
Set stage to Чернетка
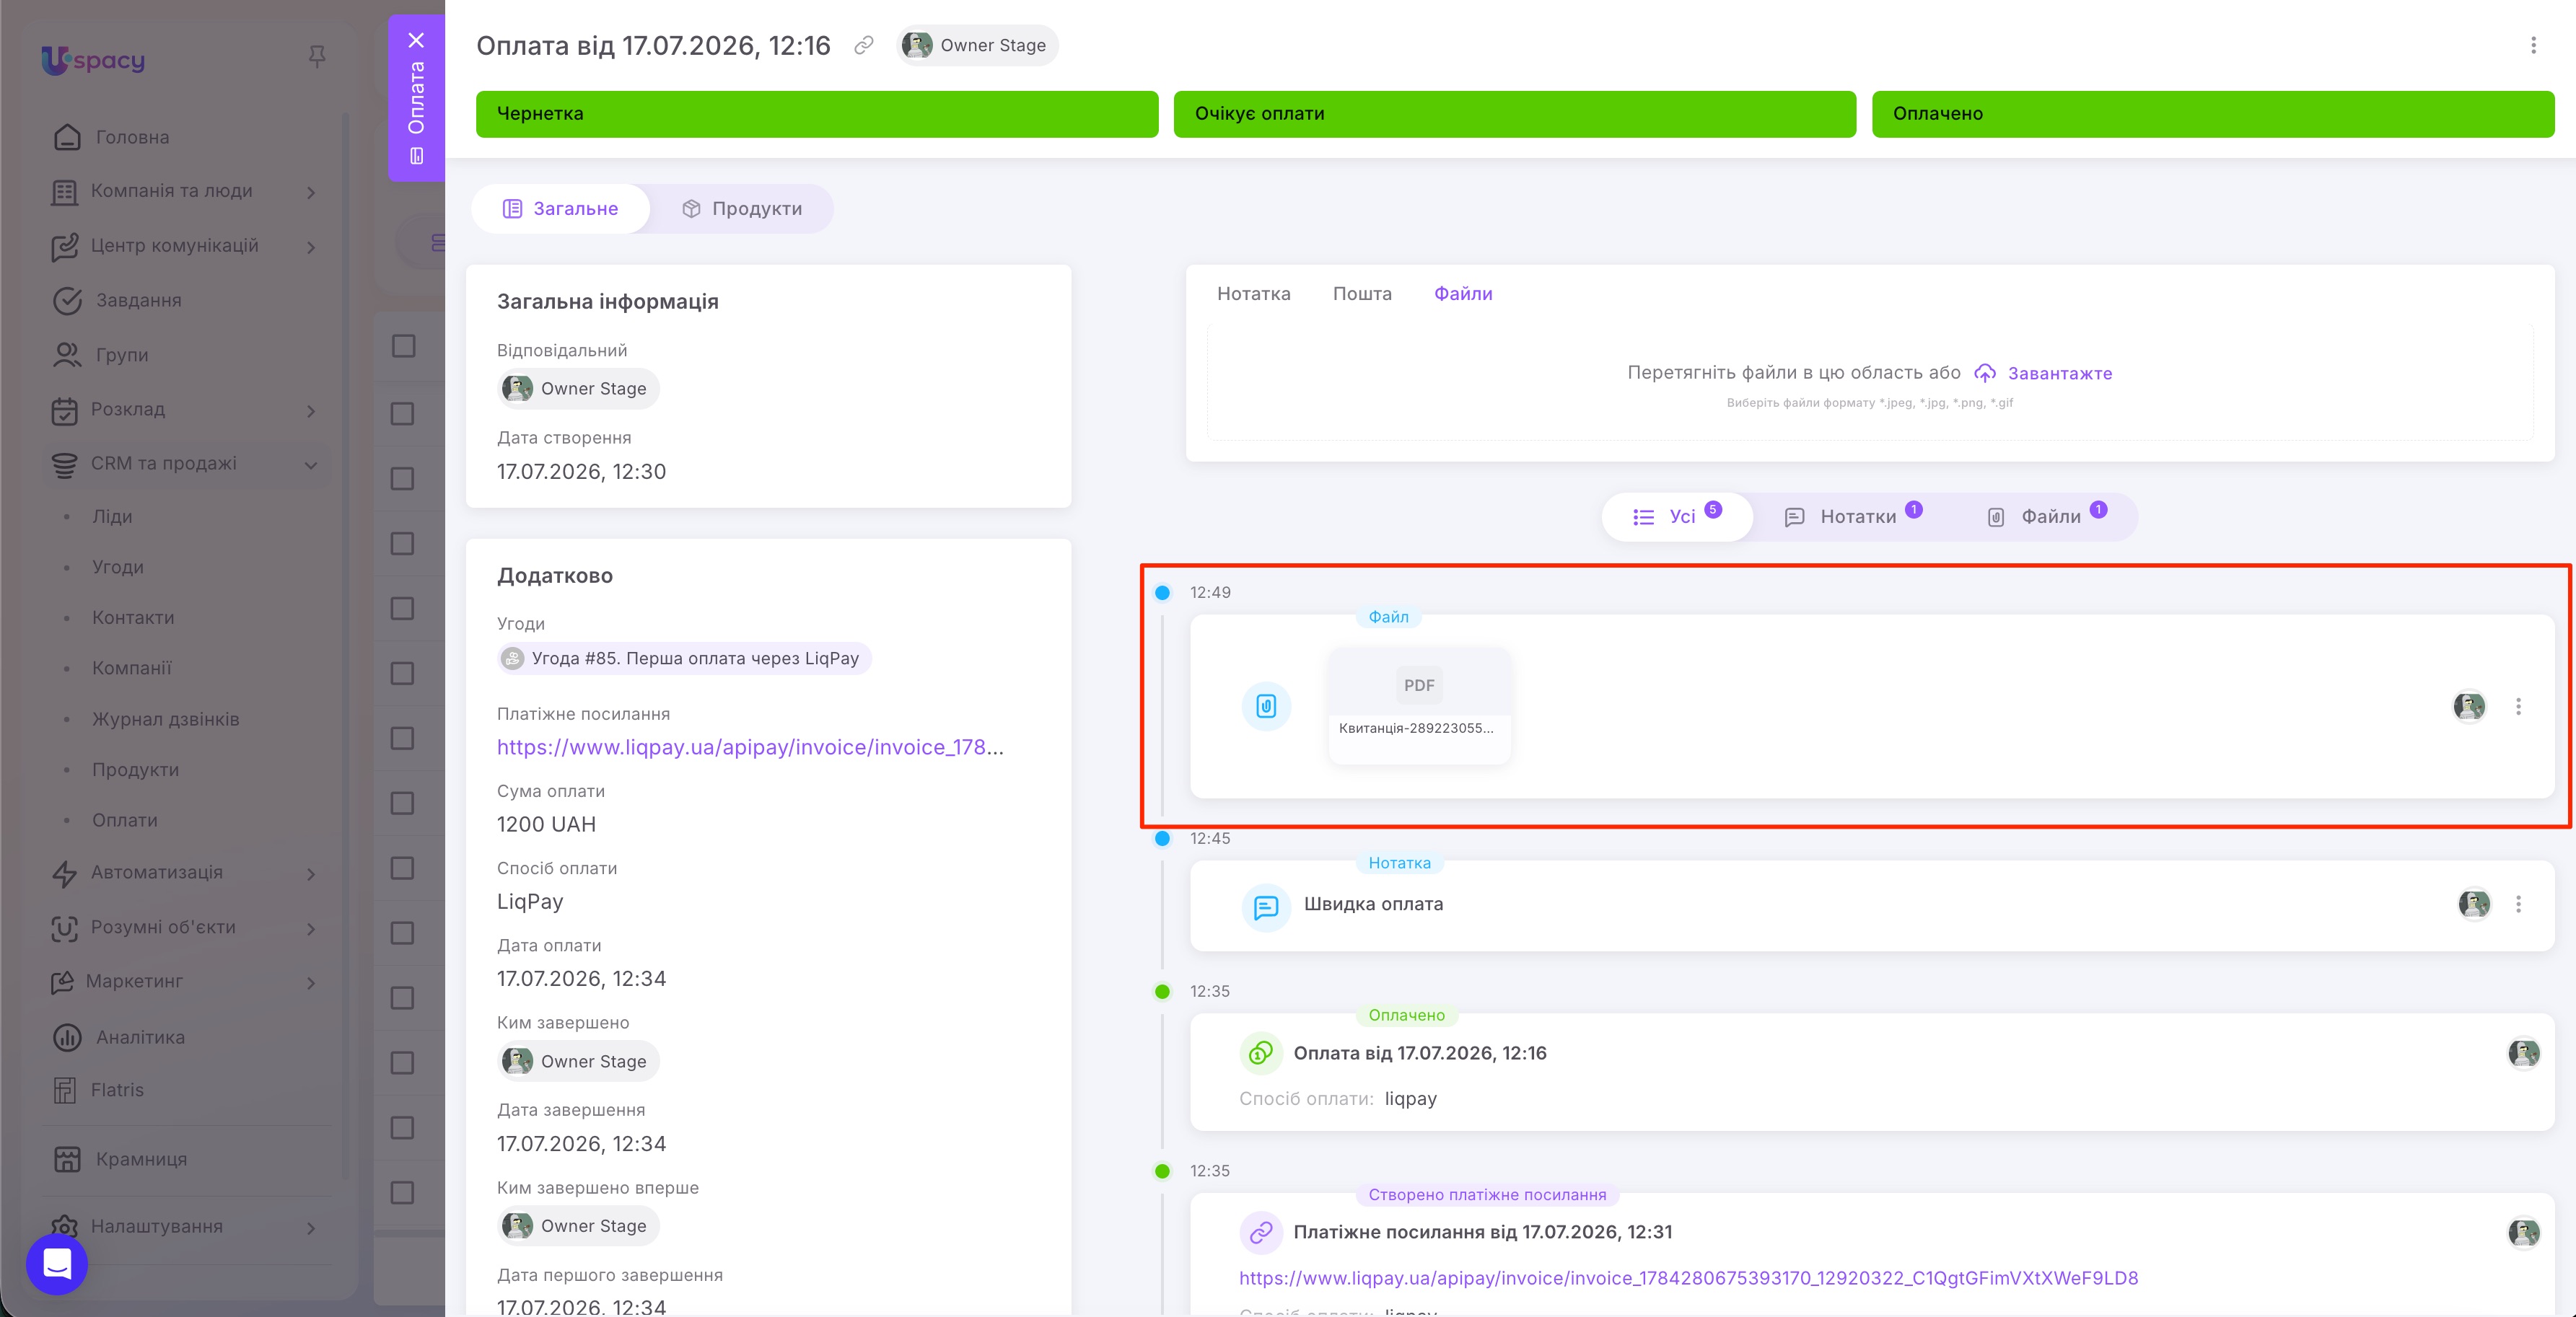(817, 114)
